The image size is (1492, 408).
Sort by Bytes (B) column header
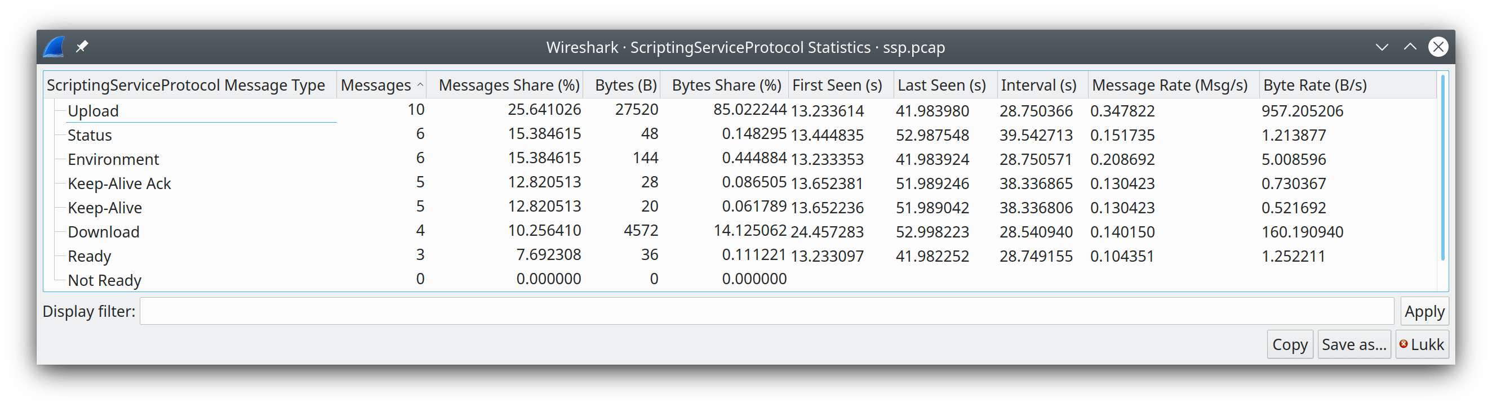tap(625, 86)
